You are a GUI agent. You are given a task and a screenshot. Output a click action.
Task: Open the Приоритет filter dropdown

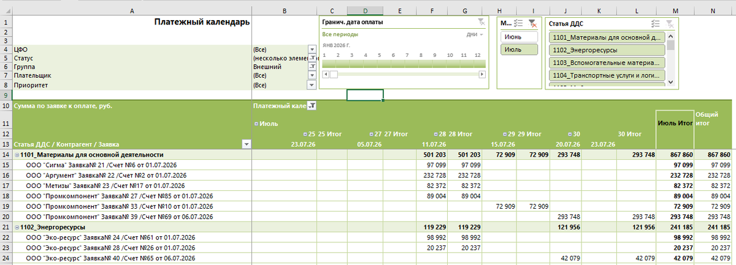[312, 85]
